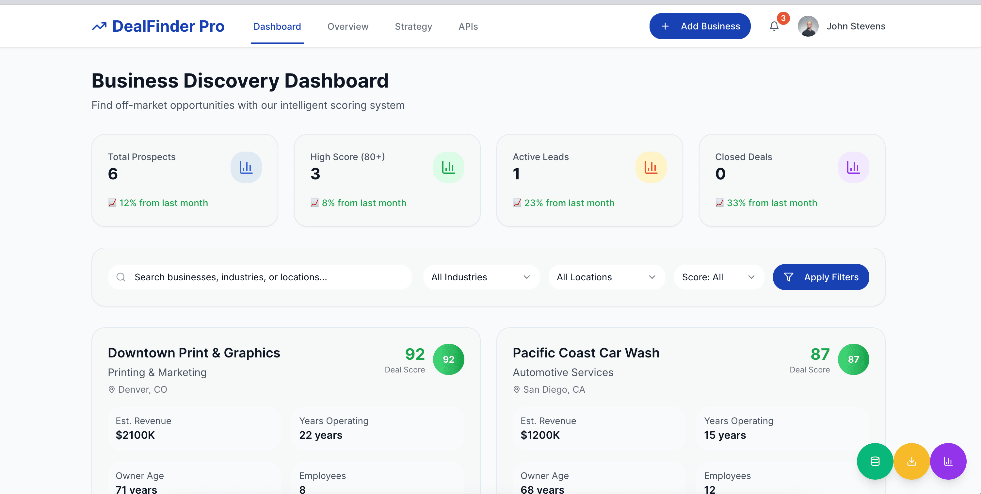
Task: Click the chart icon on Total Prospects card
Action: click(246, 167)
